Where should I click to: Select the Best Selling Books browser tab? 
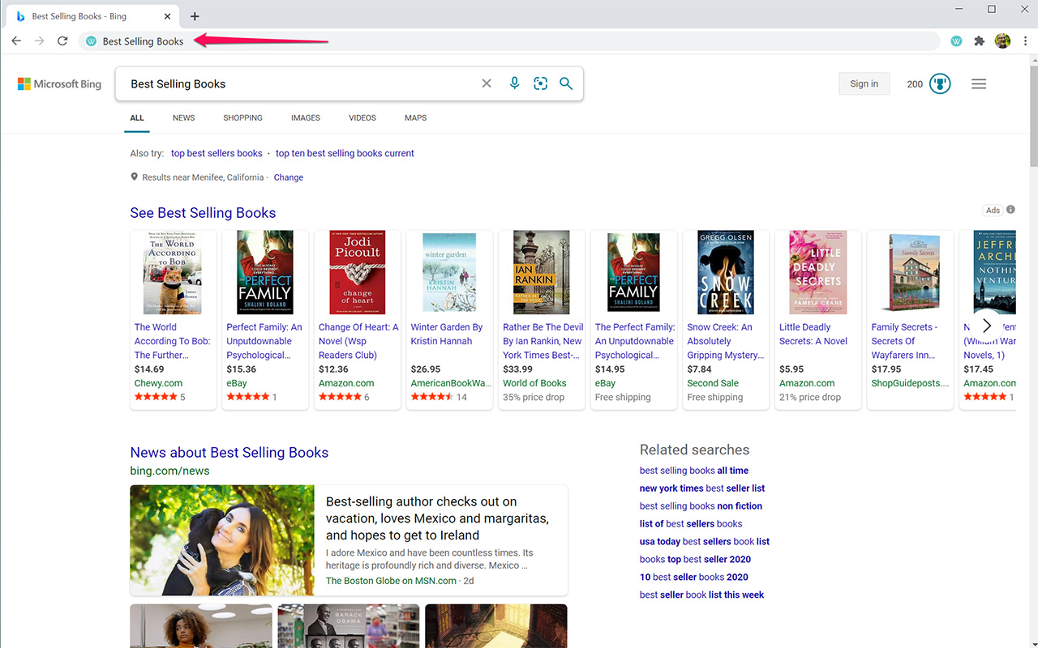coord(92,16)
